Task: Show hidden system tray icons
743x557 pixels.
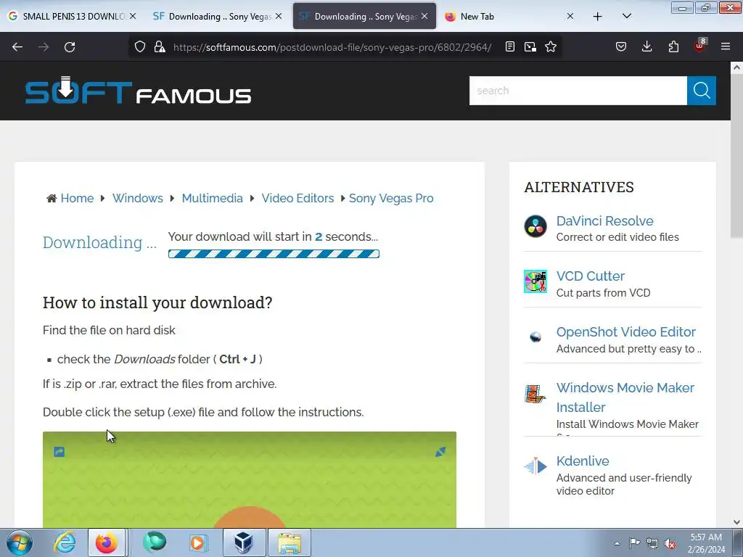Action: (617, 544)
